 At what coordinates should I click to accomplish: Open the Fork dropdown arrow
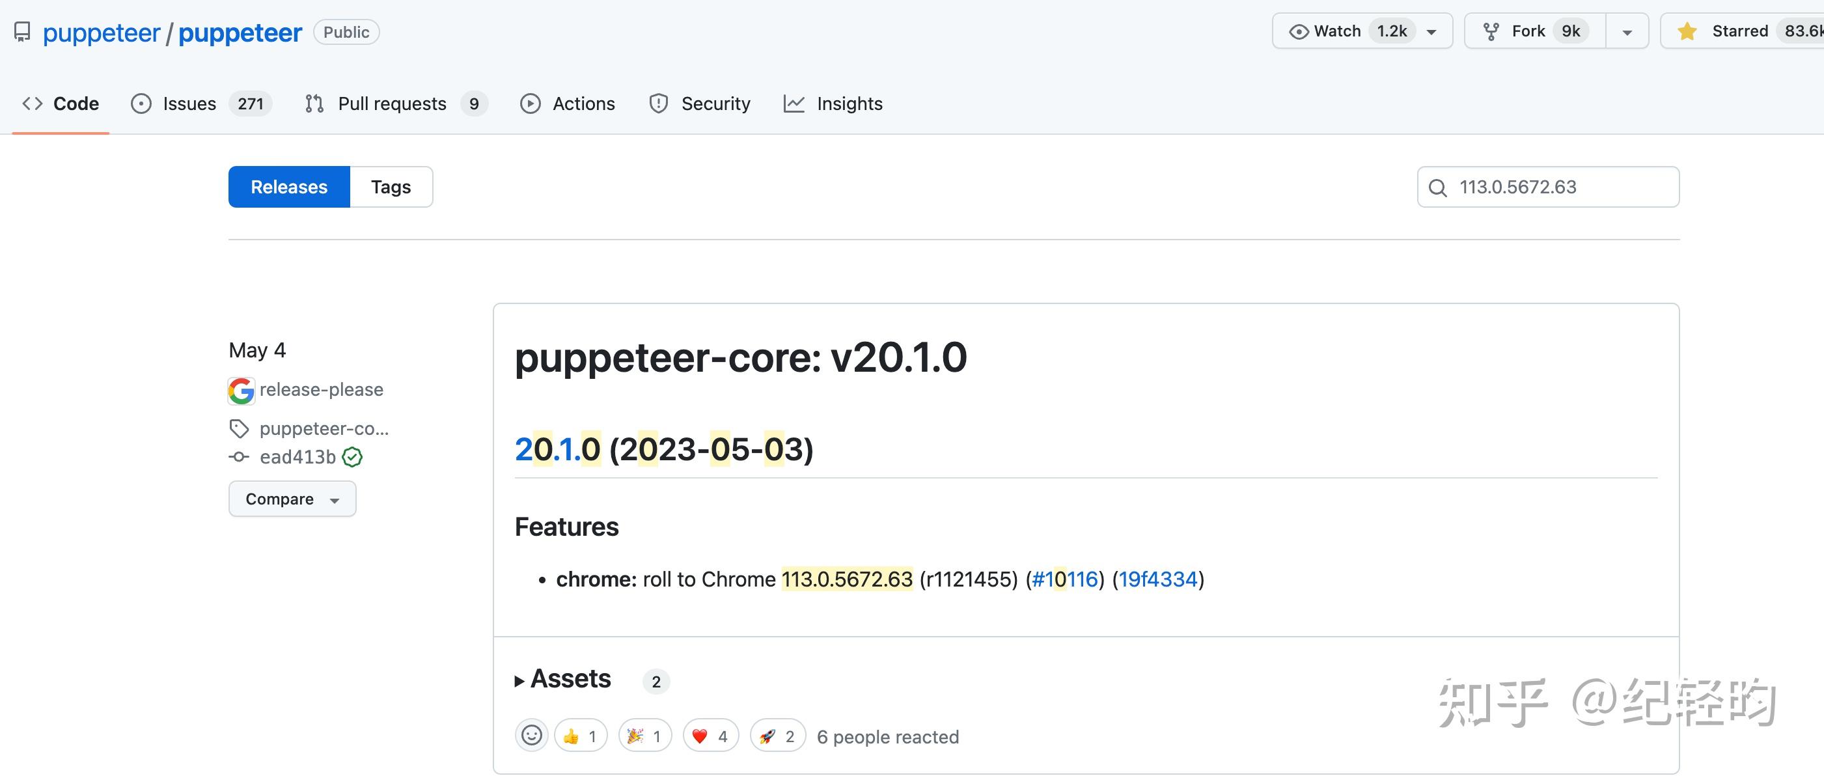pyautogui.click(x=1627, y=32)
